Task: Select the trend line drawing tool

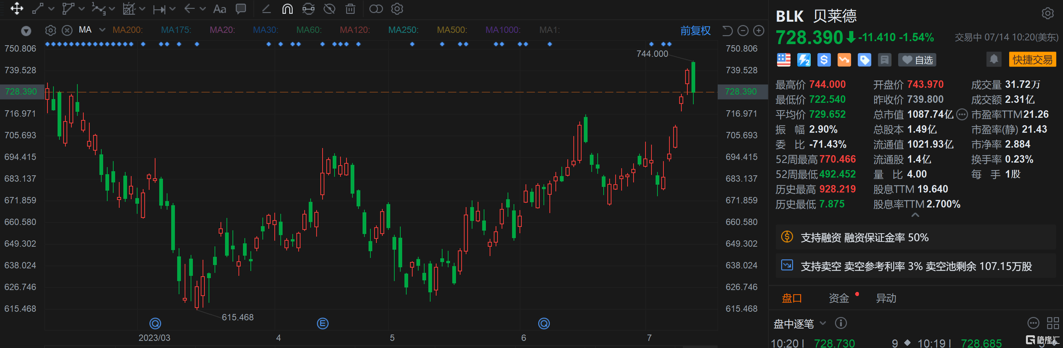Action: (38, 9)
